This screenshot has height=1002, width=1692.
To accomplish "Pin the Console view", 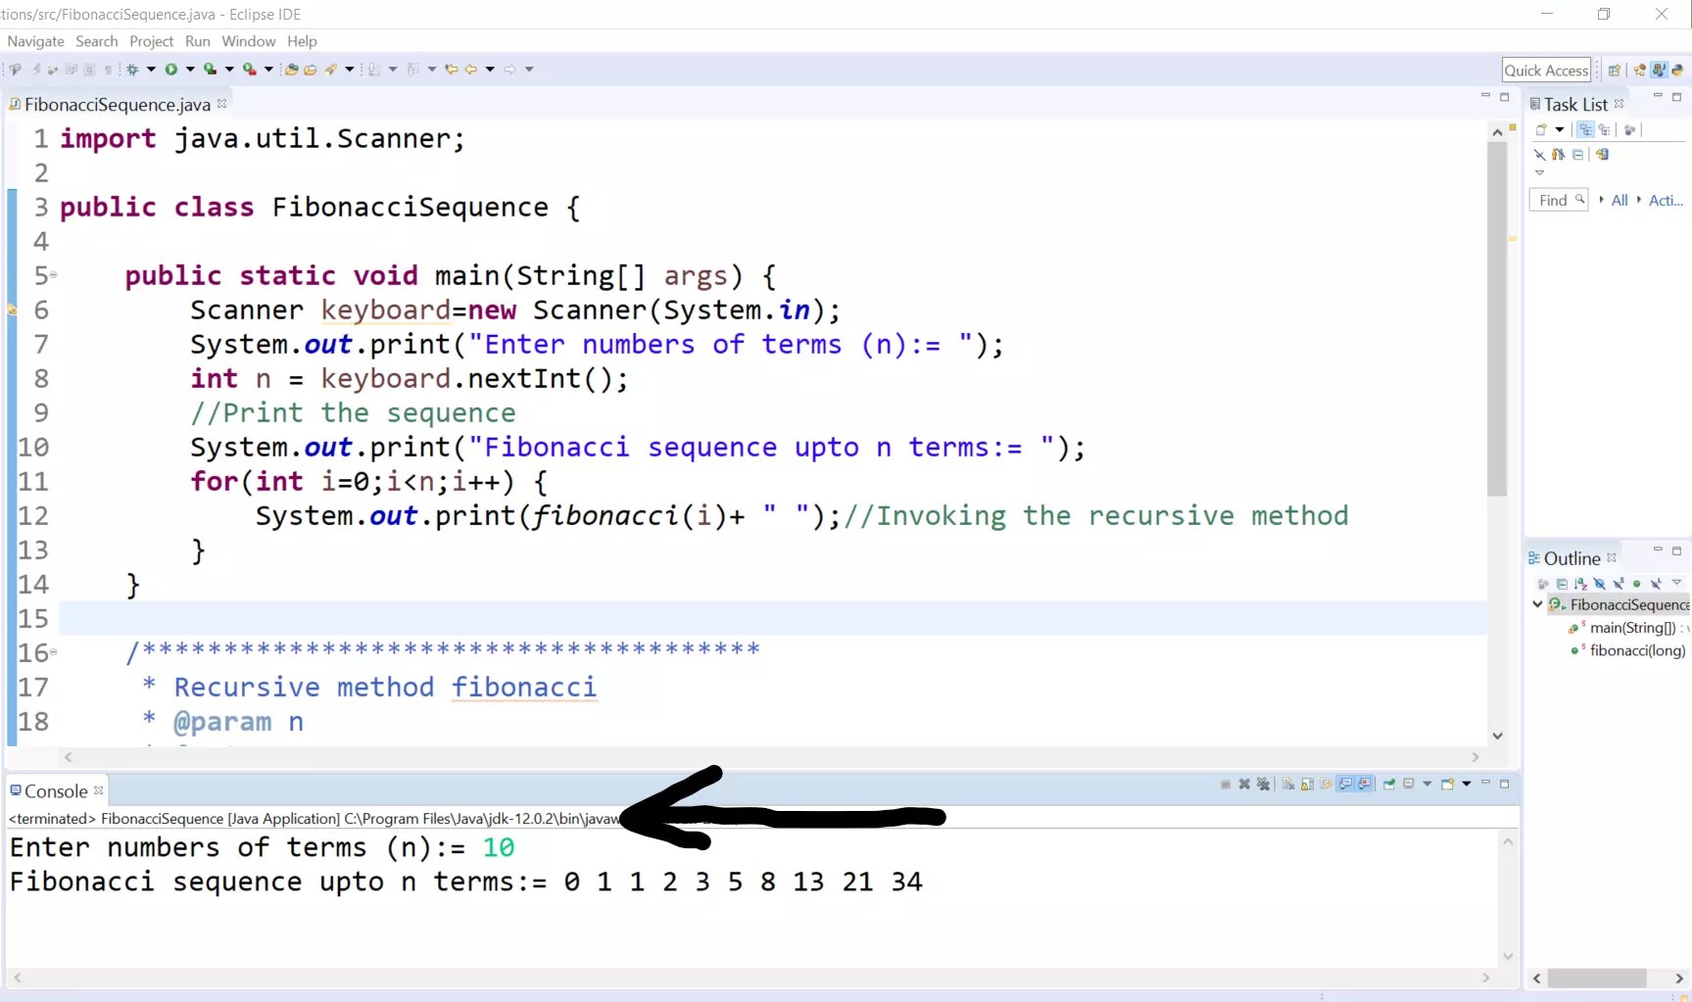I will (1389, 785).
